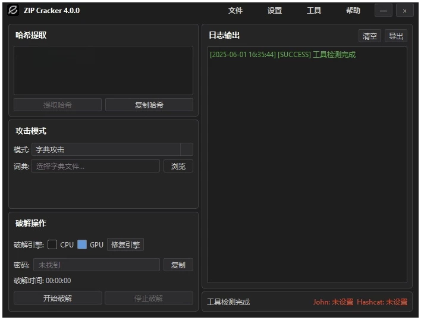Click the ZIP Cracker 4.0.0 title text
Screen dimensions: 421x320
52,11
